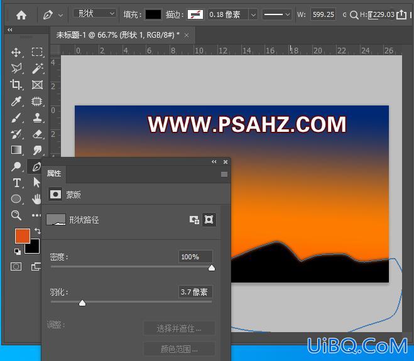Click the 羽化 feather slider handle
Screen dimensions: 414x361
82,303
